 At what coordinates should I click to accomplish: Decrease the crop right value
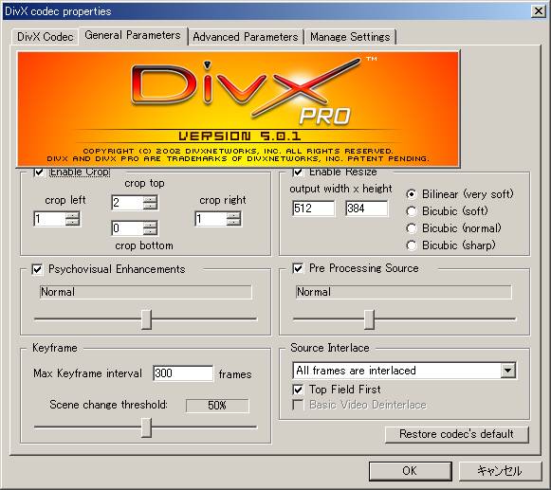click(233, 223)
